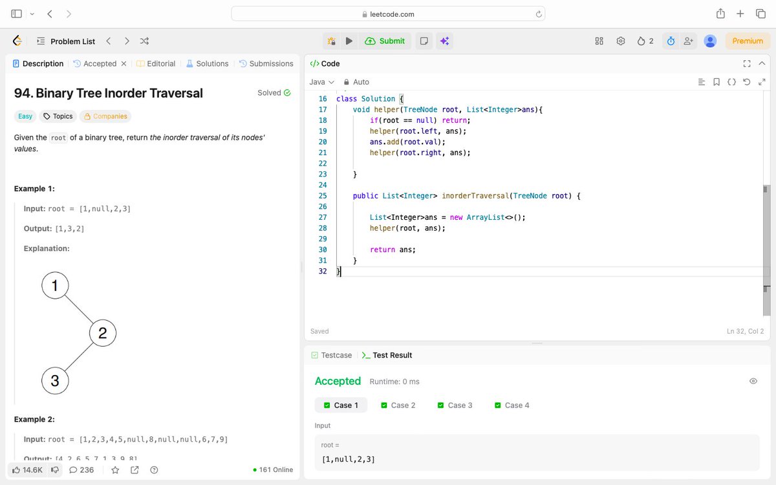Submit the solution
Viewport: 776px width, 485px height.
click(x=385, y=40)
